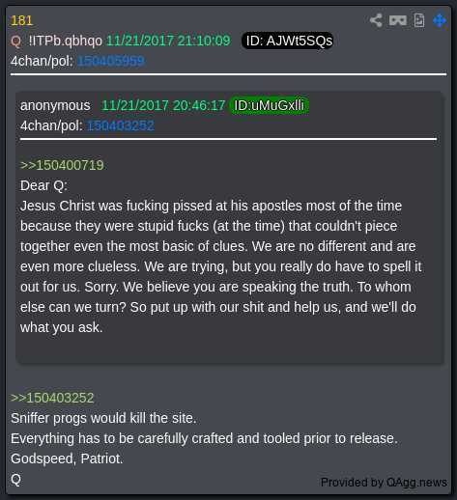Click the 'Sniffer progs would kill the site' line

click(103, 418)
